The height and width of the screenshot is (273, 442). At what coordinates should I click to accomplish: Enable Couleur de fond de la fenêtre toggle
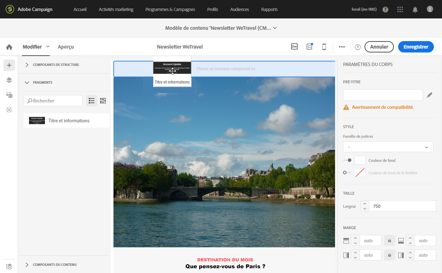pos(347,173)
